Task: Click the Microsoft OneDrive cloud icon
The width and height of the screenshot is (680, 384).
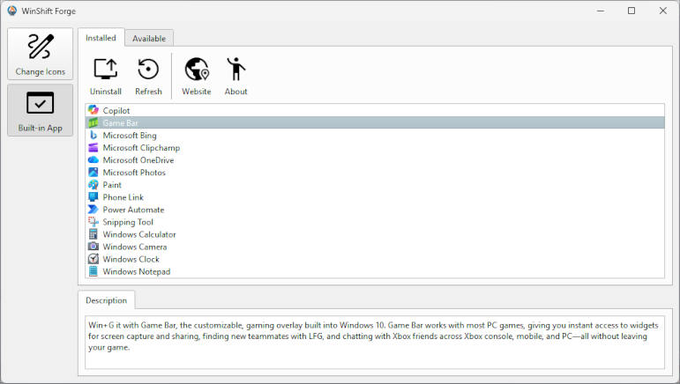Action: 93,160
